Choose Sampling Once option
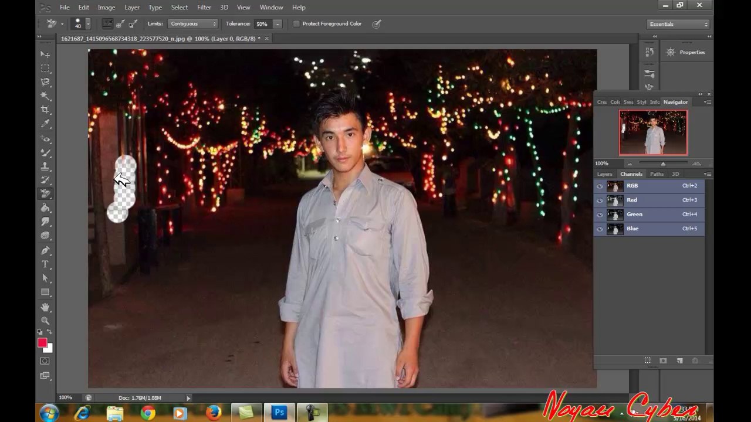This screenshot has height=422, width=751. 120,23
